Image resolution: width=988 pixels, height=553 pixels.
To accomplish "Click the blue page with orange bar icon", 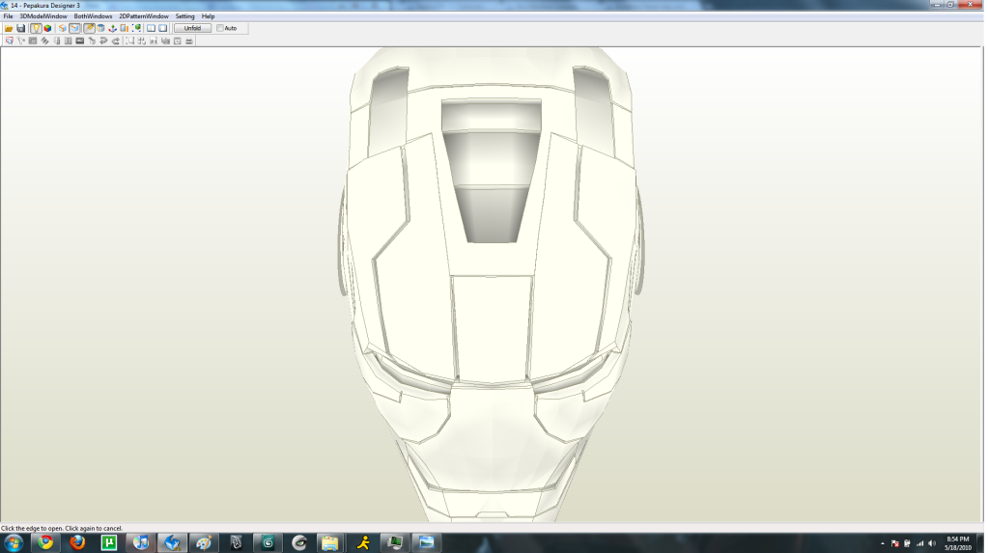I will click(125, 28).
